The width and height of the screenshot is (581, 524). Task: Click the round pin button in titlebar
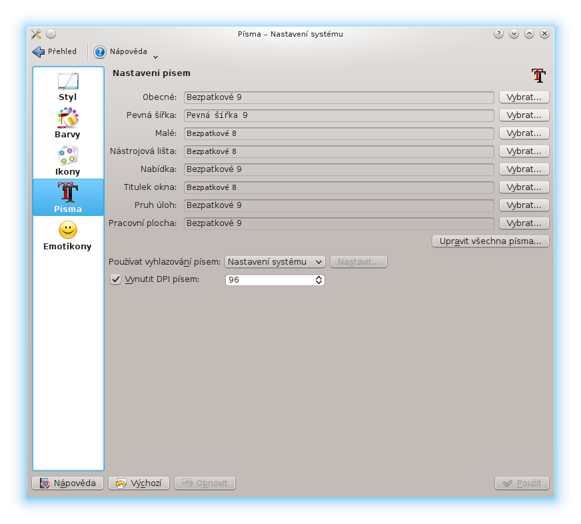click(51, 34)
